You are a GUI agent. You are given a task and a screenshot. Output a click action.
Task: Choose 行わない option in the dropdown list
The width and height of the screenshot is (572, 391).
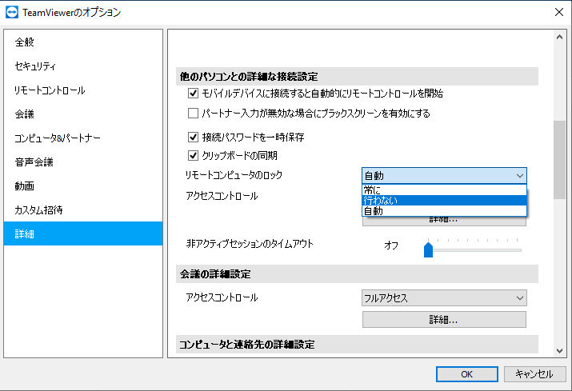(444, 200)
